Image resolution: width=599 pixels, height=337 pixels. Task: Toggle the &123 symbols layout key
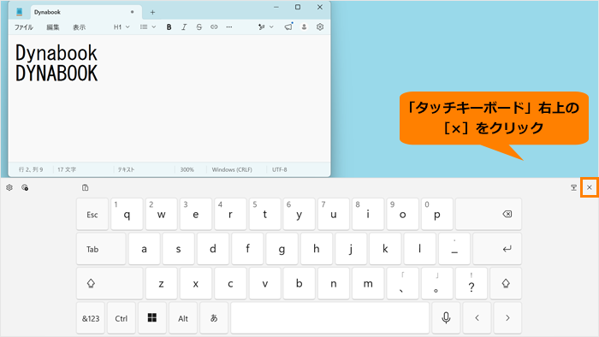(x=91, y=317)
